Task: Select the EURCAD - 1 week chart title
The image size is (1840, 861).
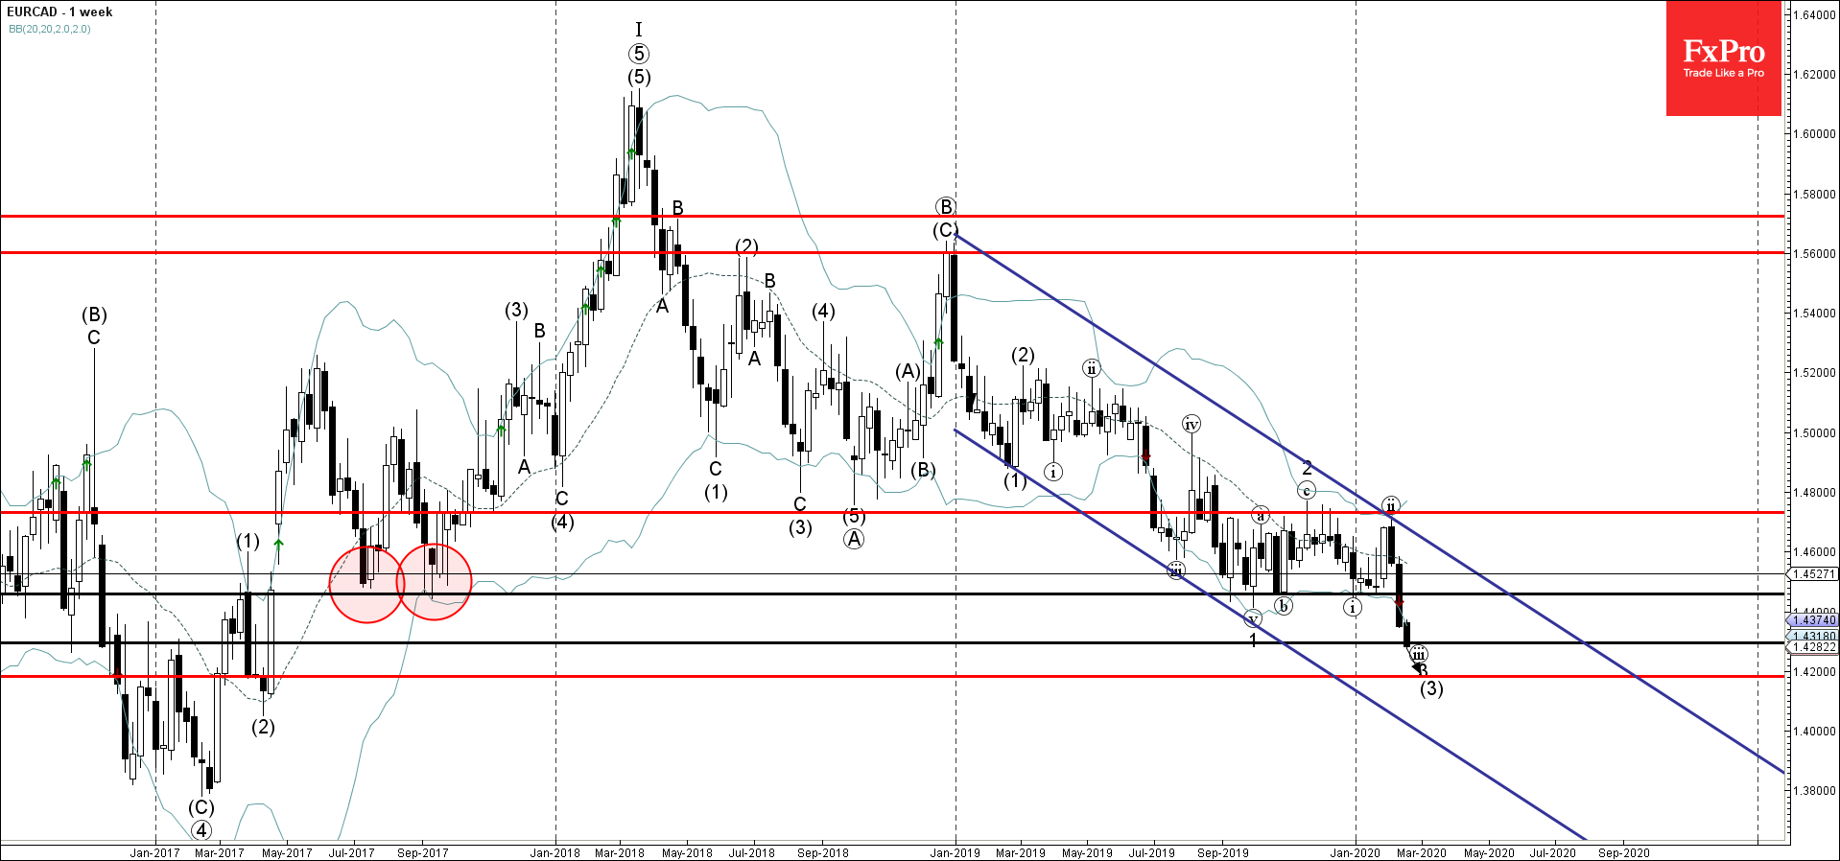Action: [x=59, y=12]
